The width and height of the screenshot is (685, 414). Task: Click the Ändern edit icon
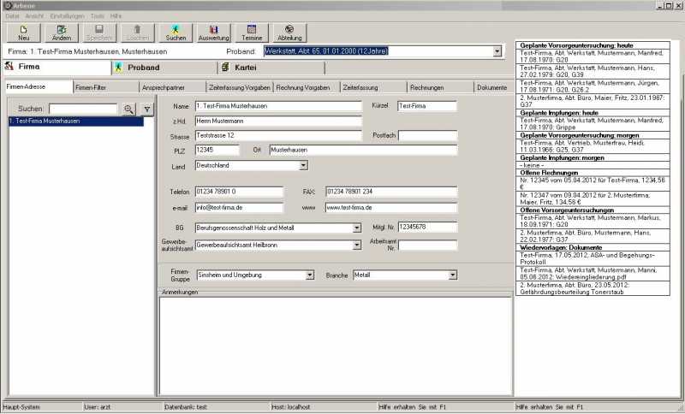tap(62, 33)
